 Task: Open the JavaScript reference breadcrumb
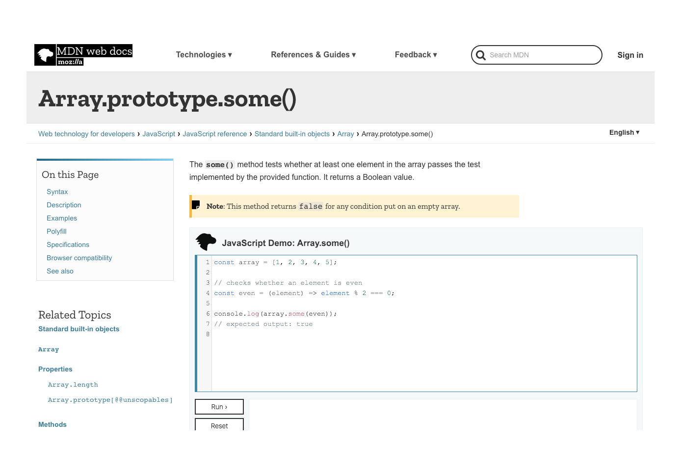215,134
